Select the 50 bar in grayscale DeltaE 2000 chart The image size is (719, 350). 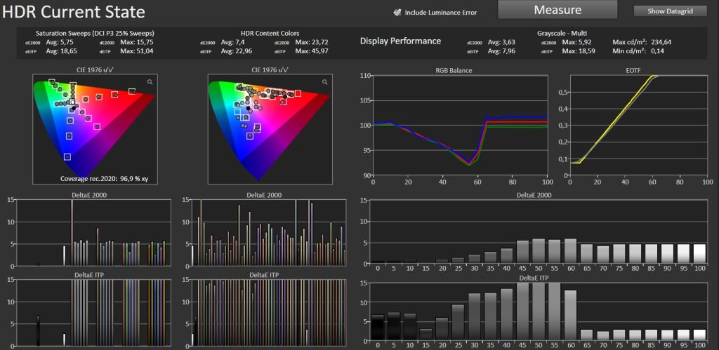[x=539, y=251]
